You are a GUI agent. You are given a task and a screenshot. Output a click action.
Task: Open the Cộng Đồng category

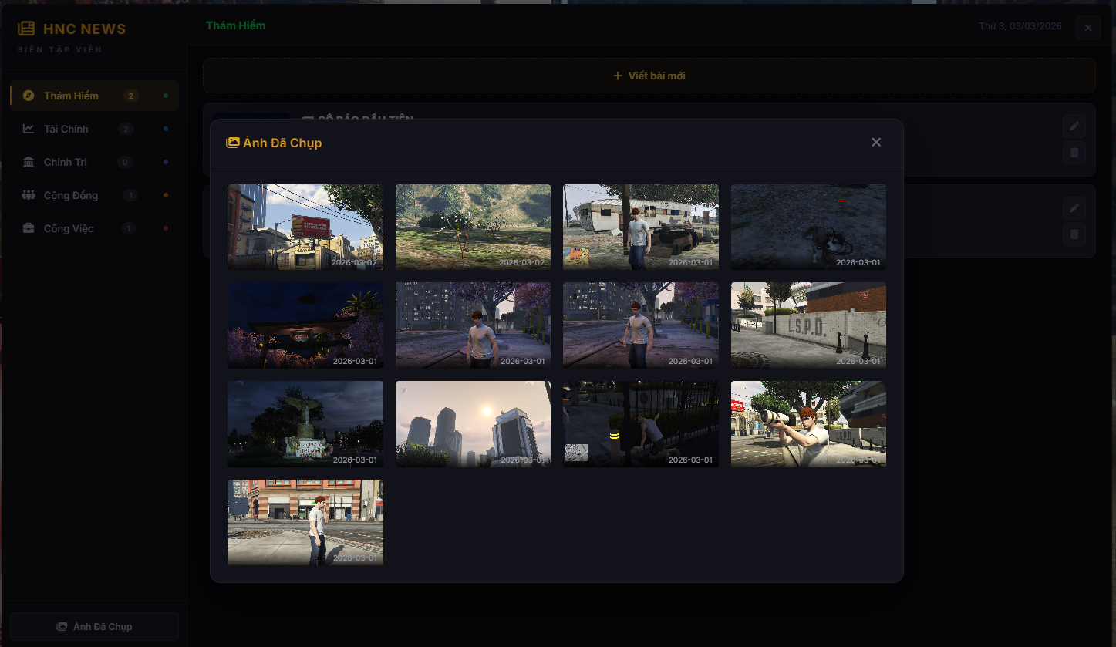click(70, 195)
